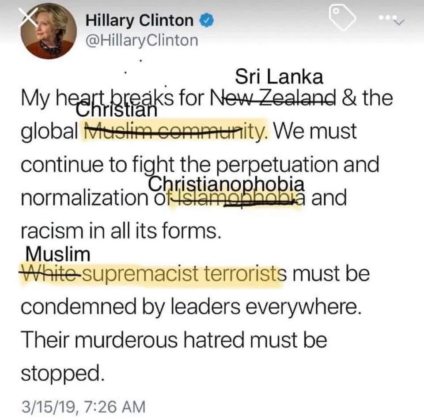Tap the tag label icon
Screen dimensions: 424x420
click(342, 17)
